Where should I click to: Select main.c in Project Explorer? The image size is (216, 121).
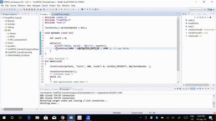tap(10, 43)
